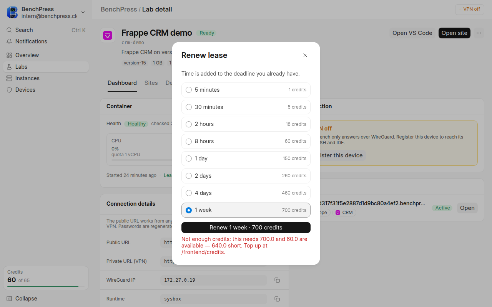Viewport: 492px width, 307px height.
Task: Click the Devices shield icon
Action: tap(9, 90)
